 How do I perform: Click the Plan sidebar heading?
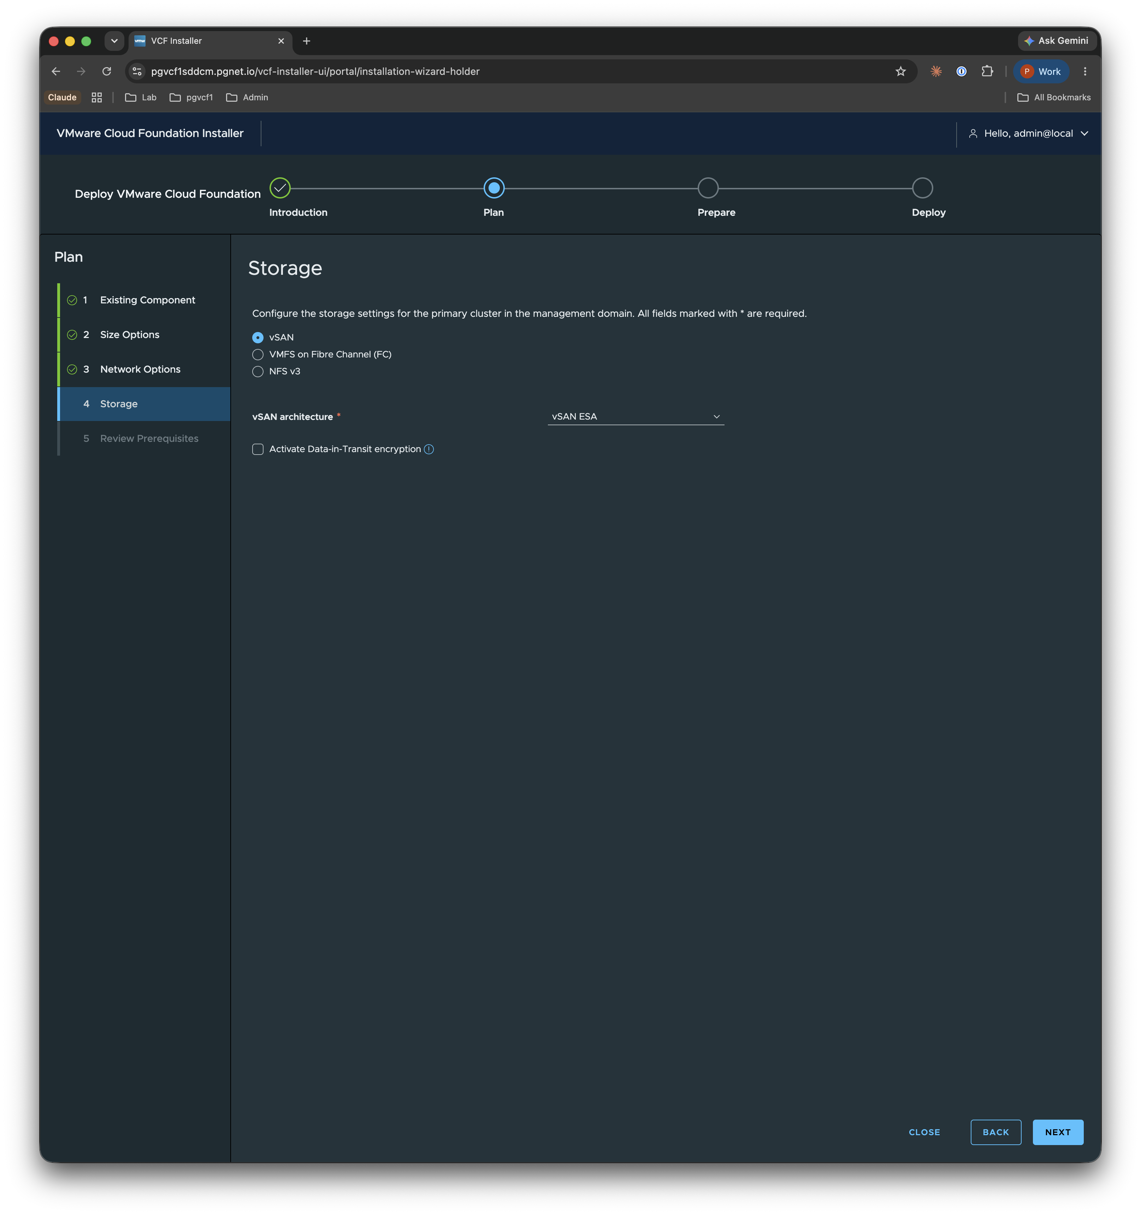click(x=69, y=257)
